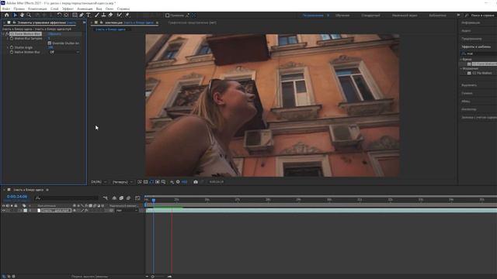This screenshot has width=497, height=279.
Task: Select the Brush tool
Action: (x=97, y=15)
